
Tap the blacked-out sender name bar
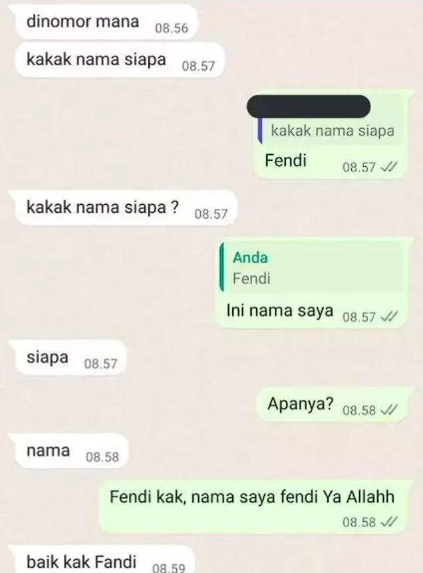309,106
